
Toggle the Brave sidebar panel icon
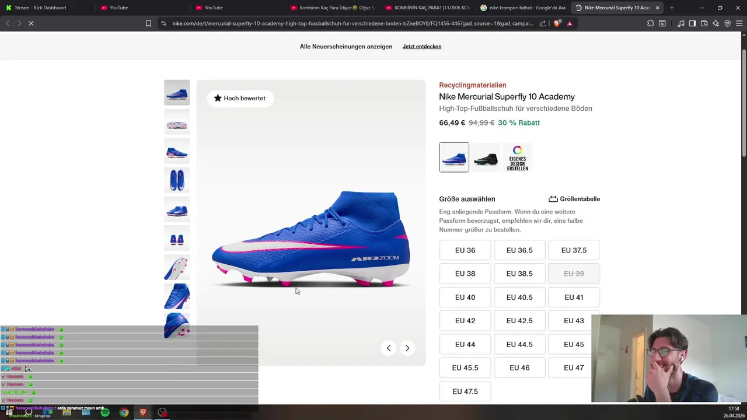(x=693, y=23)
